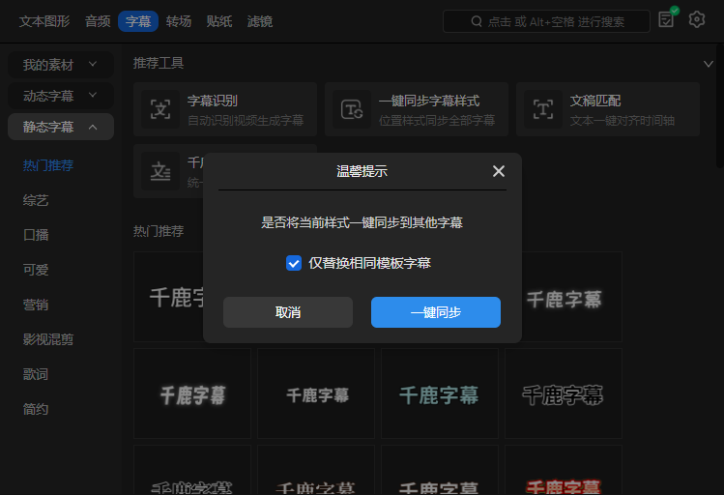This screenshot has width=724, height=495.
Task: Expand the 动态字幕 section
Action: (61, 96)
